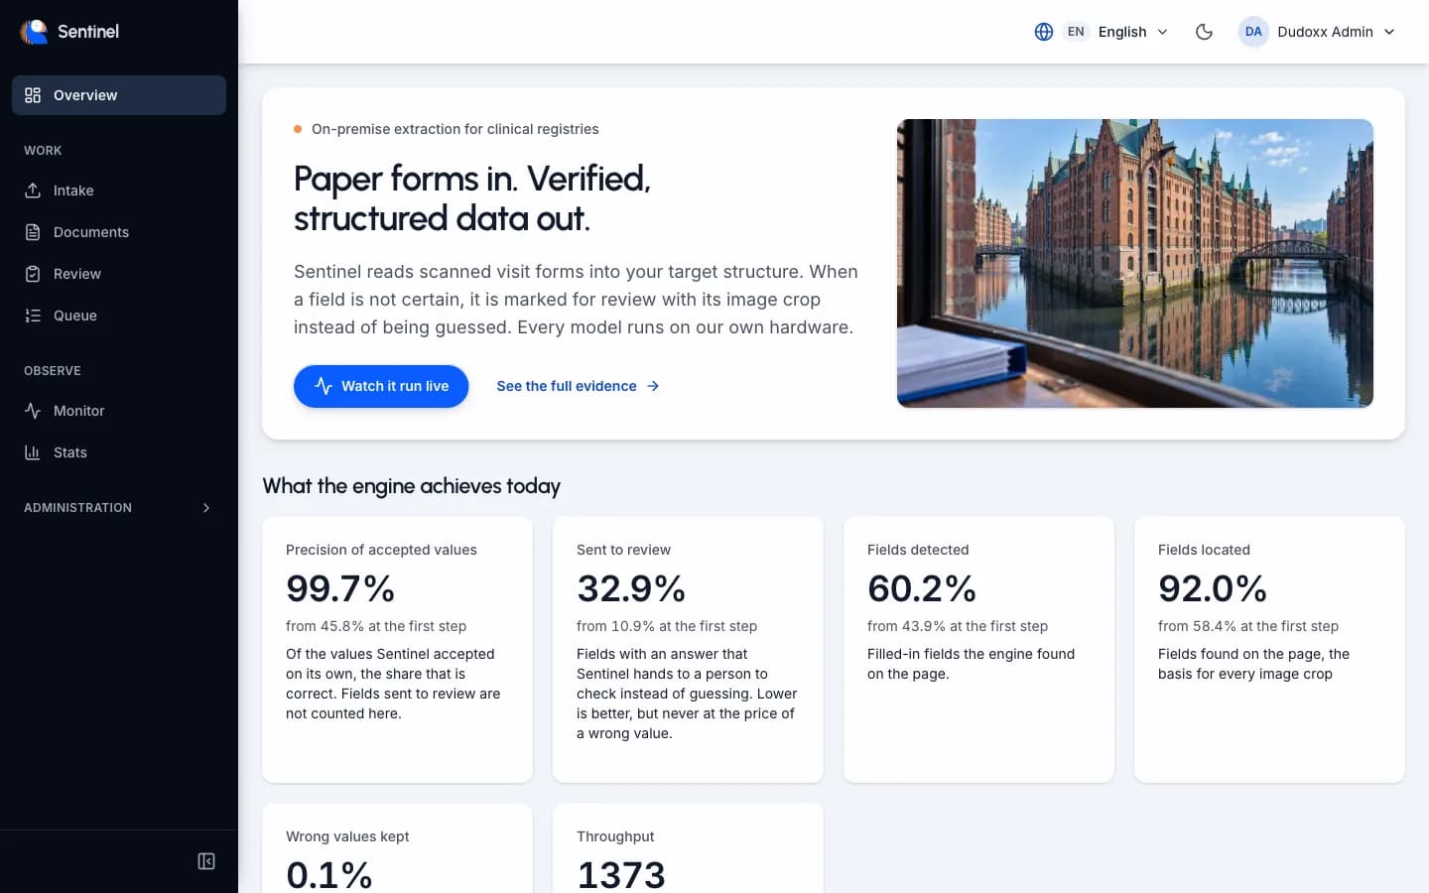Click the Precision of accepted values card
This screenshot has height=893, width=1429.
(397, 649)
